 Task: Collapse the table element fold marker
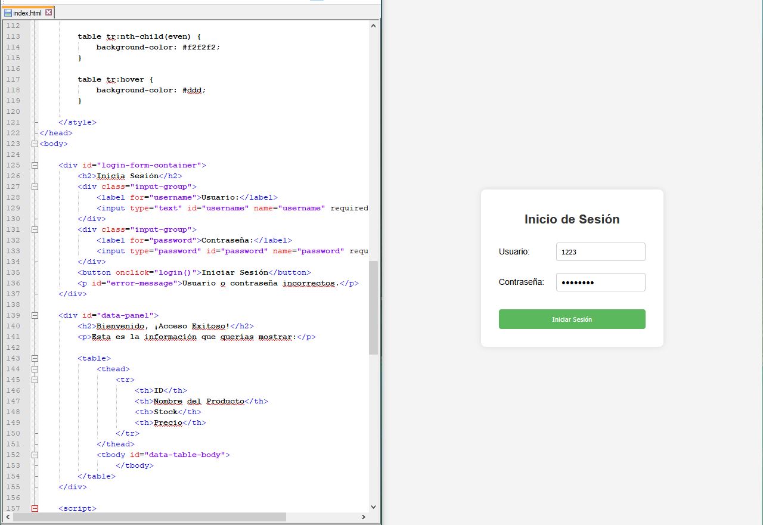click(35, 358)
